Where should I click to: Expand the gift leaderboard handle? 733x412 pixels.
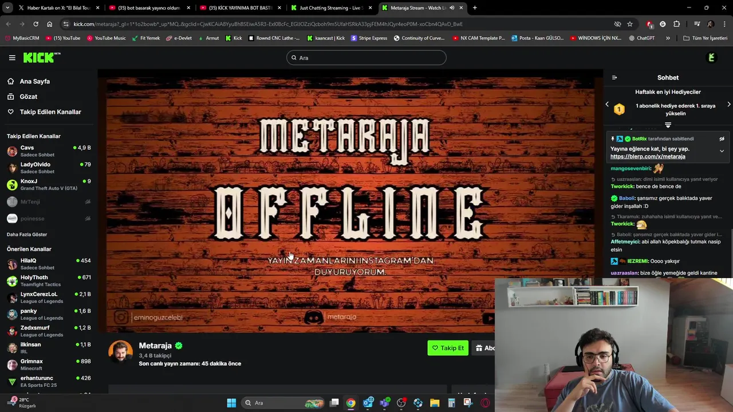tap(668, 125)
